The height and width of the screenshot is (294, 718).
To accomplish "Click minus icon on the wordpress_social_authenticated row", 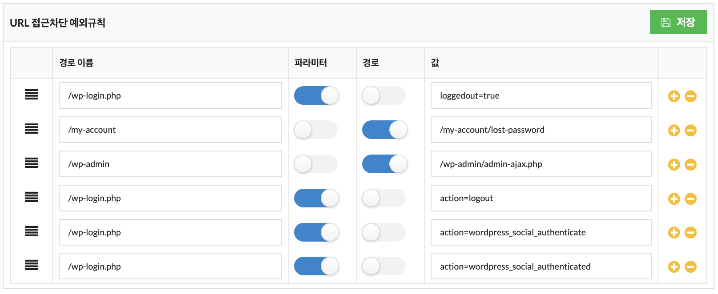I will click(x=690, y=266).
